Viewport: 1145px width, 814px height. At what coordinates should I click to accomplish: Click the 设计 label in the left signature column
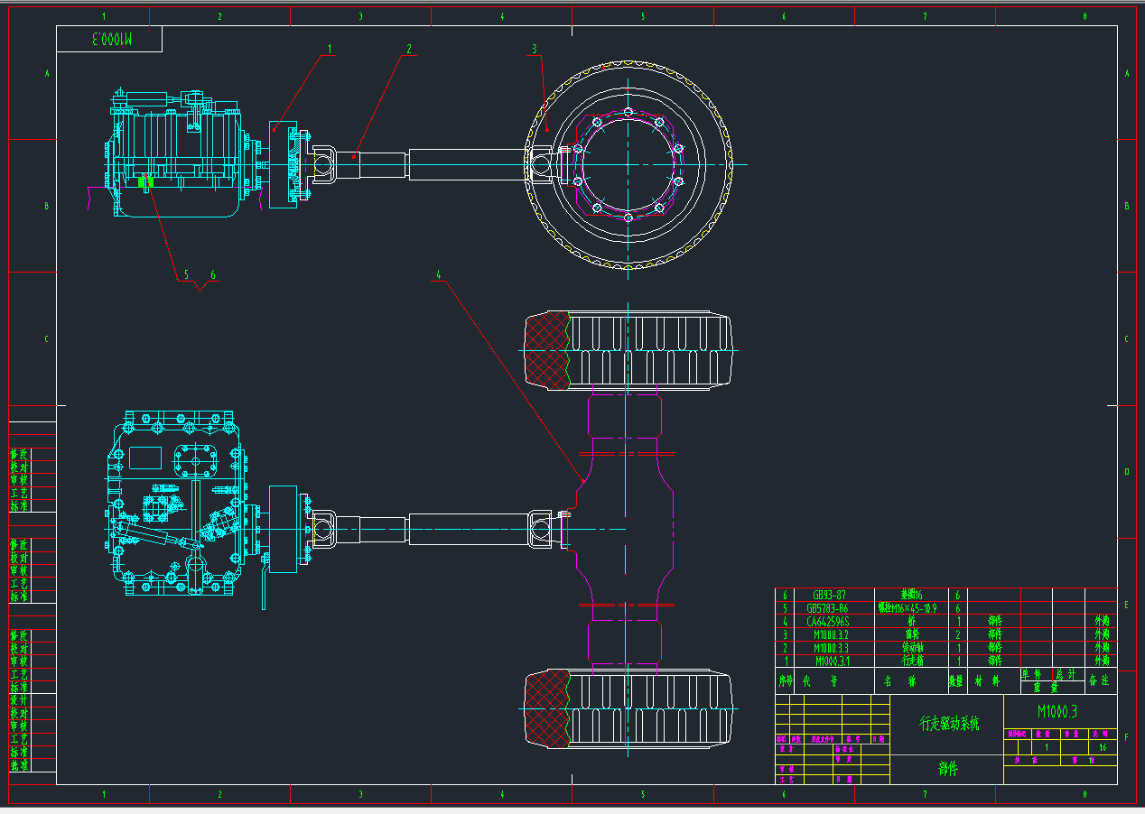point(18,699)
